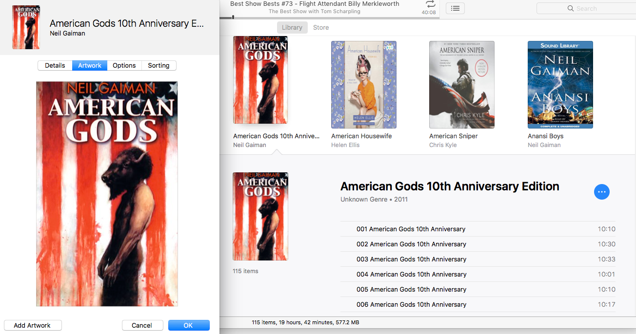The image size is (636, 334).
Task: Switch to the Details tab
Action: click(55, 65)
